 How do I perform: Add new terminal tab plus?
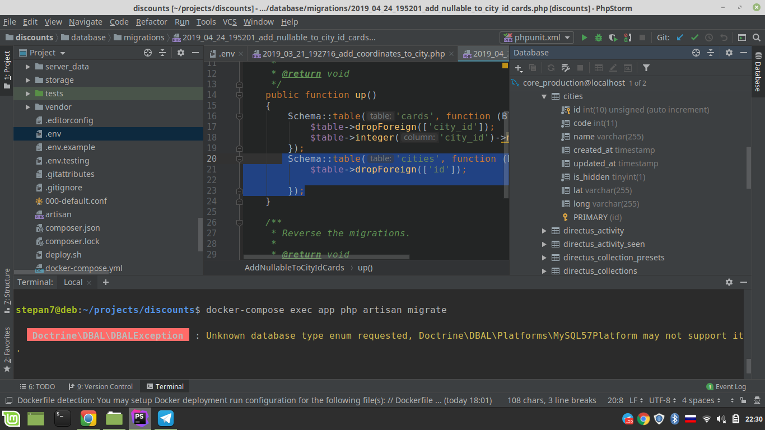106,282
